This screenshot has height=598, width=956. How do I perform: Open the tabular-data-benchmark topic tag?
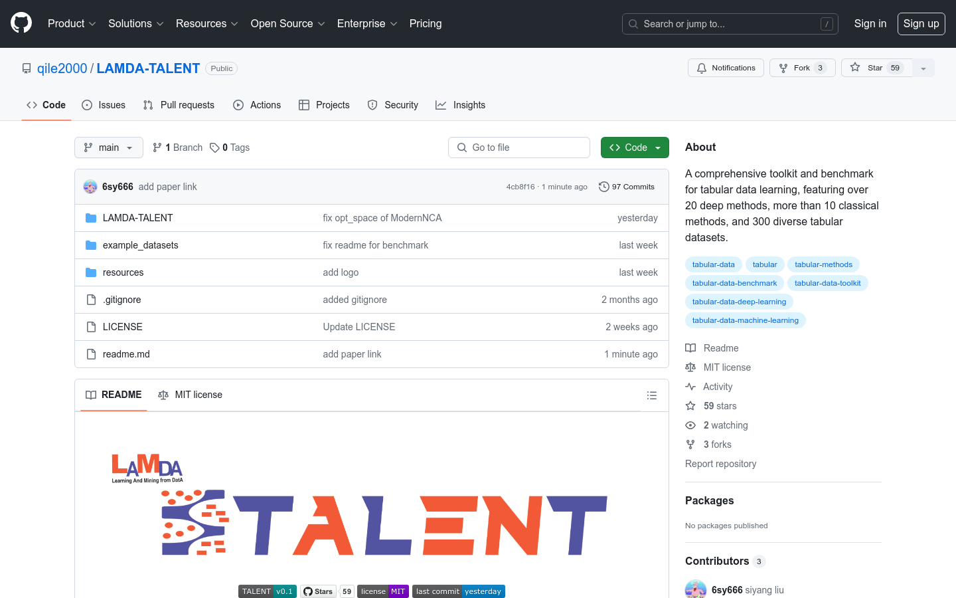point(734,283)
